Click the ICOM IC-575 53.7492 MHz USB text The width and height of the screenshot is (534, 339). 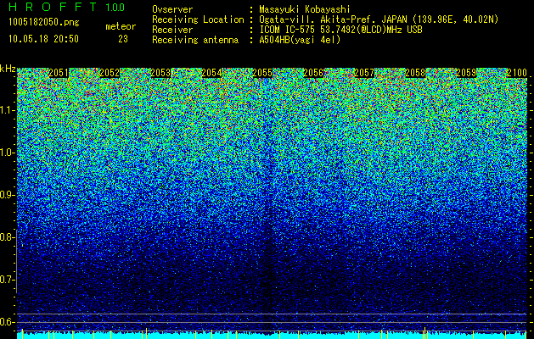coord(341,30)
